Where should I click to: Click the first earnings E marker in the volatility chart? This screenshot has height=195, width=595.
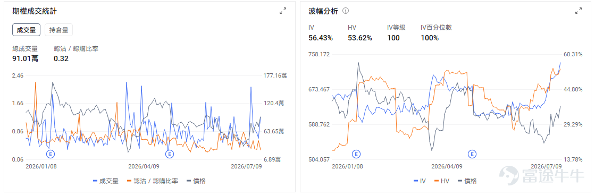point(356,154)
